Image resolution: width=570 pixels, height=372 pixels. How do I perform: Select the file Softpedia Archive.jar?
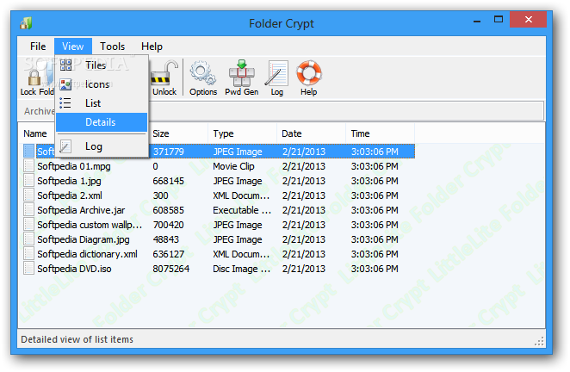tap(81, 210)
